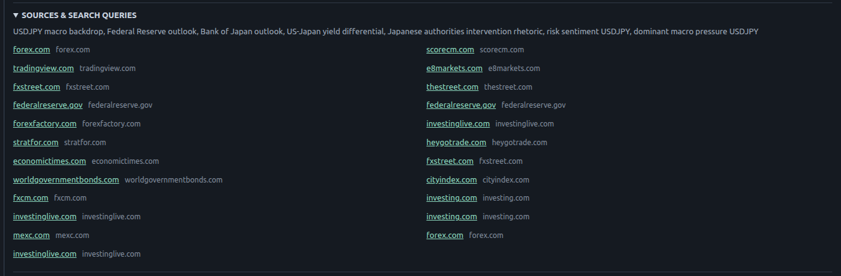Open investinglive.com link below fxcm.com

[x=45, y=216]
